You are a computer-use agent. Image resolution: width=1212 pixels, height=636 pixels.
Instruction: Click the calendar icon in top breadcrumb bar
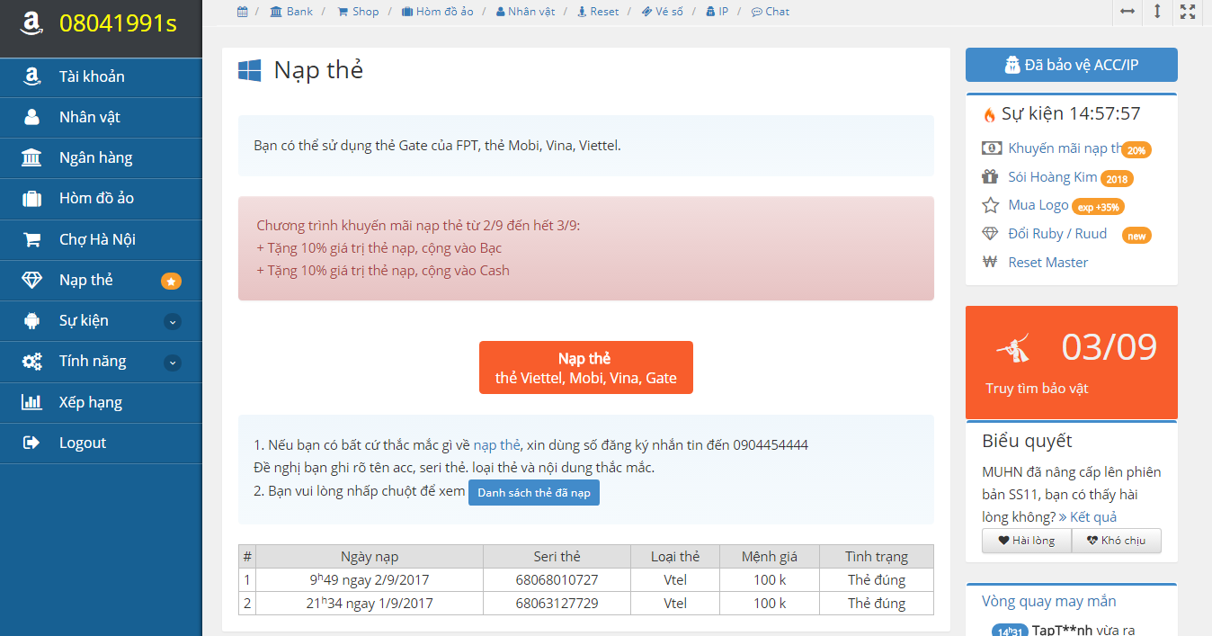(243, 12)
